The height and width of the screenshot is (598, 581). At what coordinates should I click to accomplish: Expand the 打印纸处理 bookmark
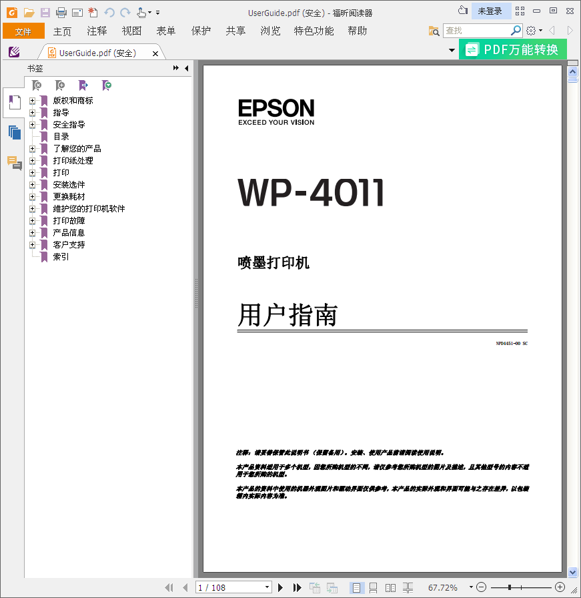tap(33, 161)
